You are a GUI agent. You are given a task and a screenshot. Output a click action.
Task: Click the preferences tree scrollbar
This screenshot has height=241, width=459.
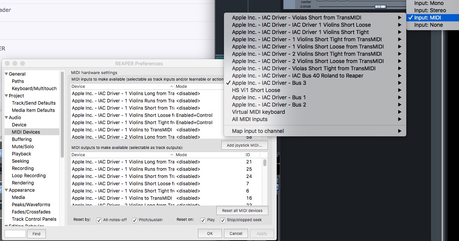pos(62,114)
